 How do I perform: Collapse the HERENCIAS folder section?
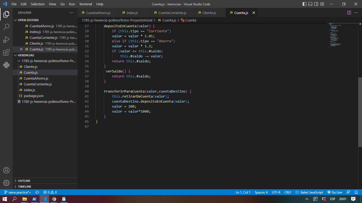point(45,55)
